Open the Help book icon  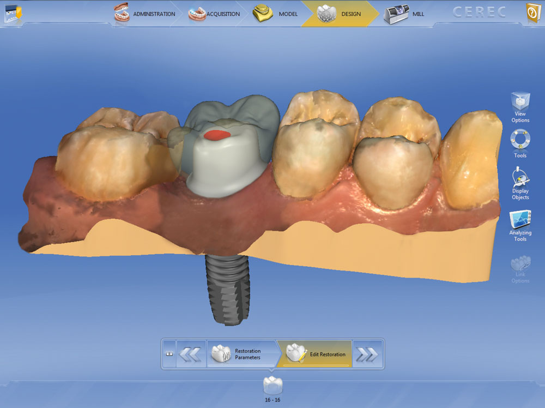point(533,13)
